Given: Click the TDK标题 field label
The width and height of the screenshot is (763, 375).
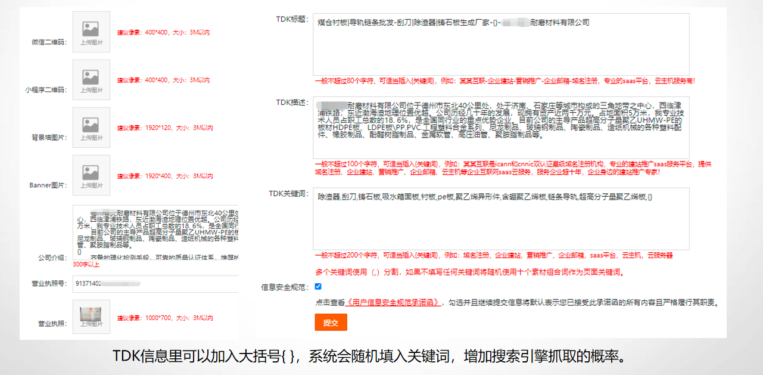Looking at the screenshot, I should pyautogui.click(x=292, y=19).
